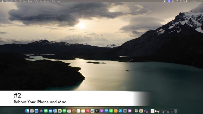The width and height of the screenshot is (203, 114).
Task: Open the Trash in the Dock
Action: click(x=176, y=111)
